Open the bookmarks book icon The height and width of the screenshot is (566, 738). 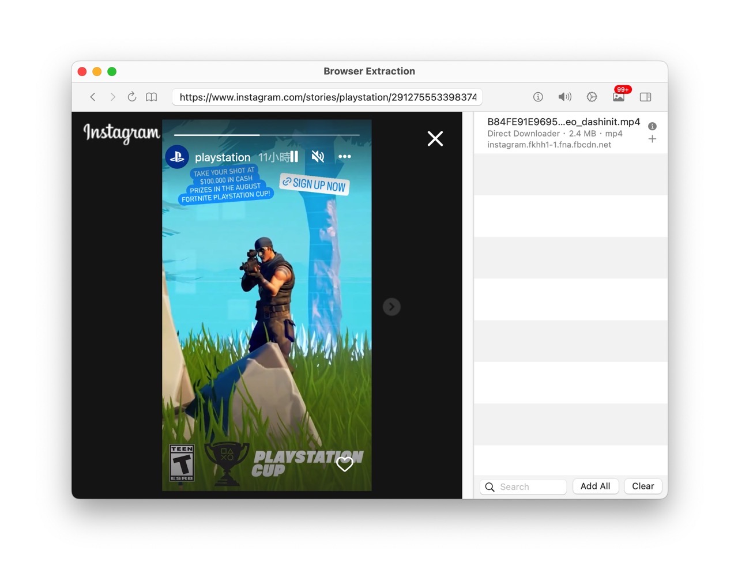pos(152,97)
